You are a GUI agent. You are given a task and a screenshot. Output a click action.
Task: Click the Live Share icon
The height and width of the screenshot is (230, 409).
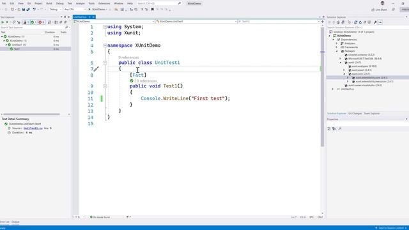coord(373,10)
